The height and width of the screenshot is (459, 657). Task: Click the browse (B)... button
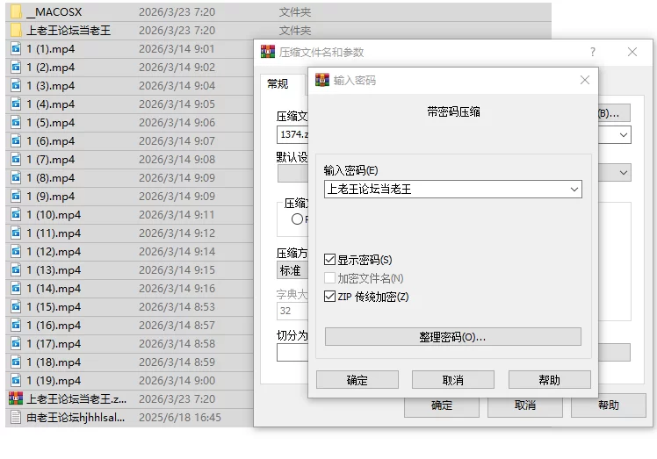point(614,113)
